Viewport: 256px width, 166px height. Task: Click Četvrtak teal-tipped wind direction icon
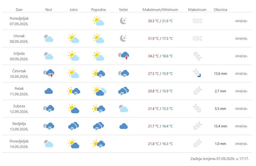click(197, 73)
